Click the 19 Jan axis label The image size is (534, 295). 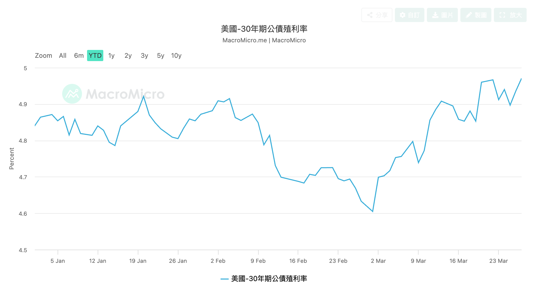tap(138, 261)
